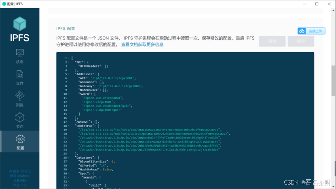Collapse the "Spec" fold arrow at line 30
The image size is (336, 189).
69,174
